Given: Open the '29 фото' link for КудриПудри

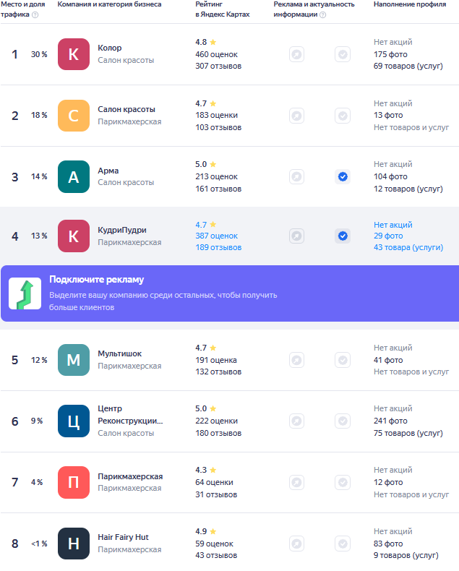Looking at the screenshot, I should [x=388, y=236].
